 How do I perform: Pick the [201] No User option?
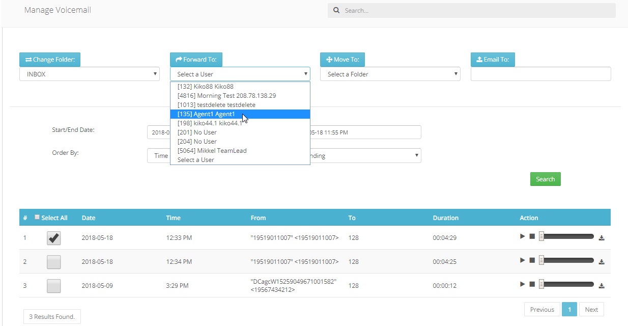coord(240,132)
